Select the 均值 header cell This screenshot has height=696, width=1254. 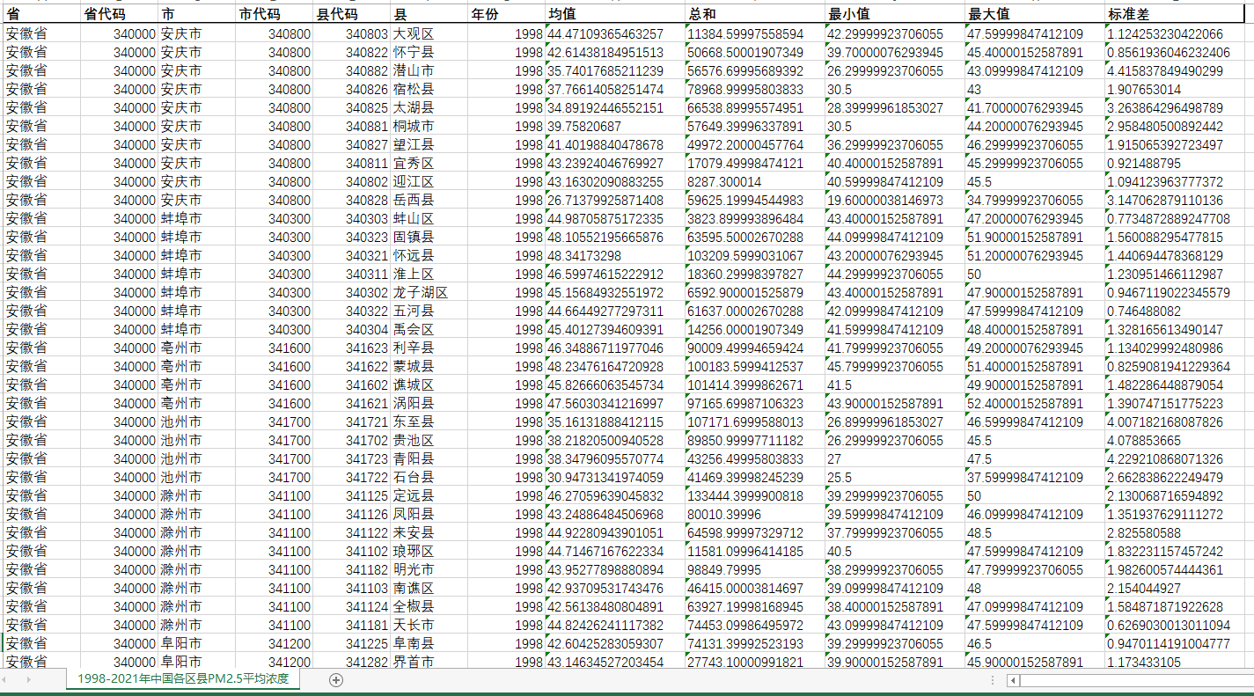[615, 15]
